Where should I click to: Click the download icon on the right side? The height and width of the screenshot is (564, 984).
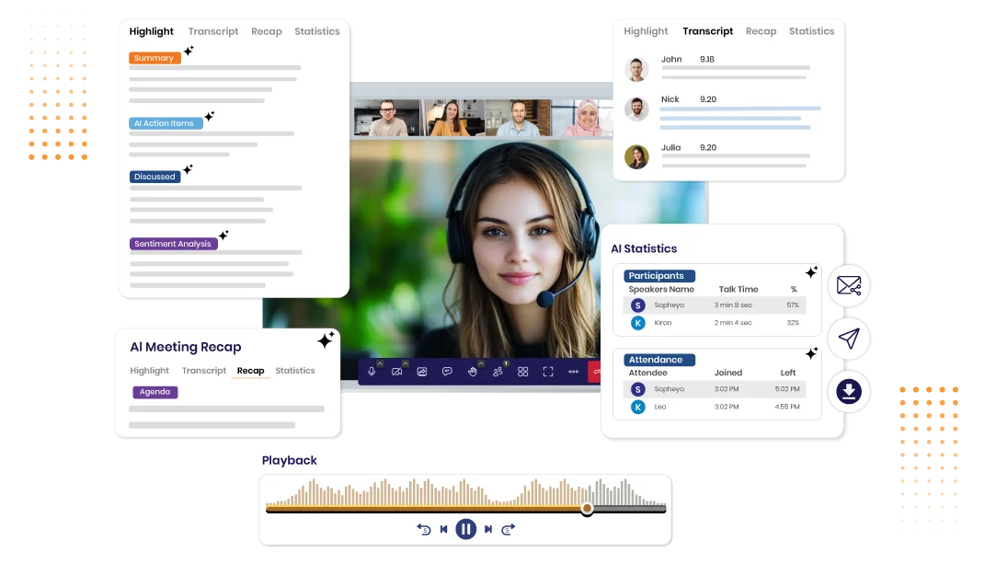click(x=849, y=391)
